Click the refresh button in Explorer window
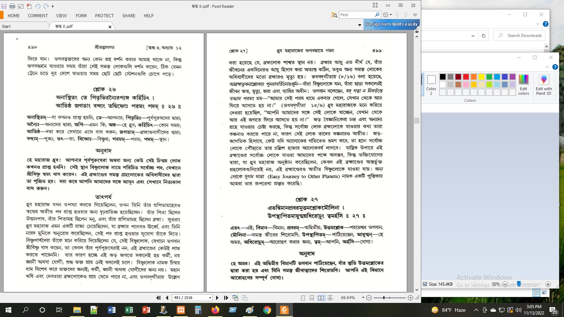This screenshot has height=317, width=564. (x=483, y=36)
